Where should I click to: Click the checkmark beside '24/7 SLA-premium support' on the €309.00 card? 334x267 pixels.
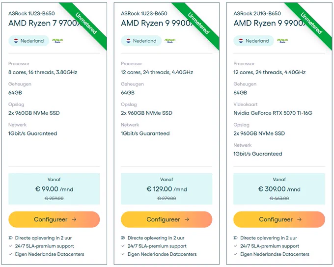pos(235,246)
